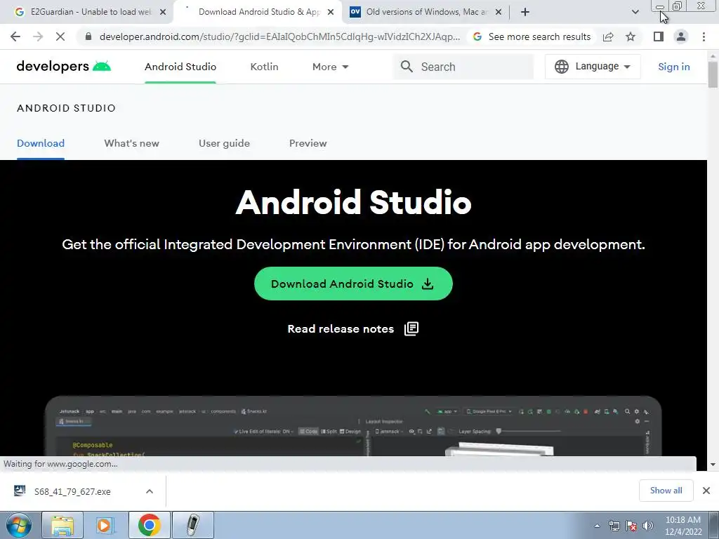Expand the More dropdown menu

tap(330, 67)
